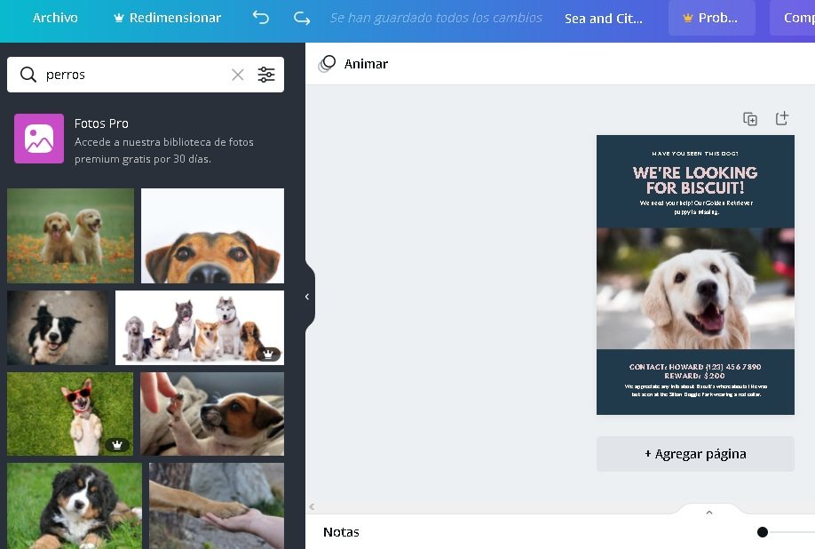
Task: Click the premium crown badge on dogs group photo
Action: coord(268,355)
